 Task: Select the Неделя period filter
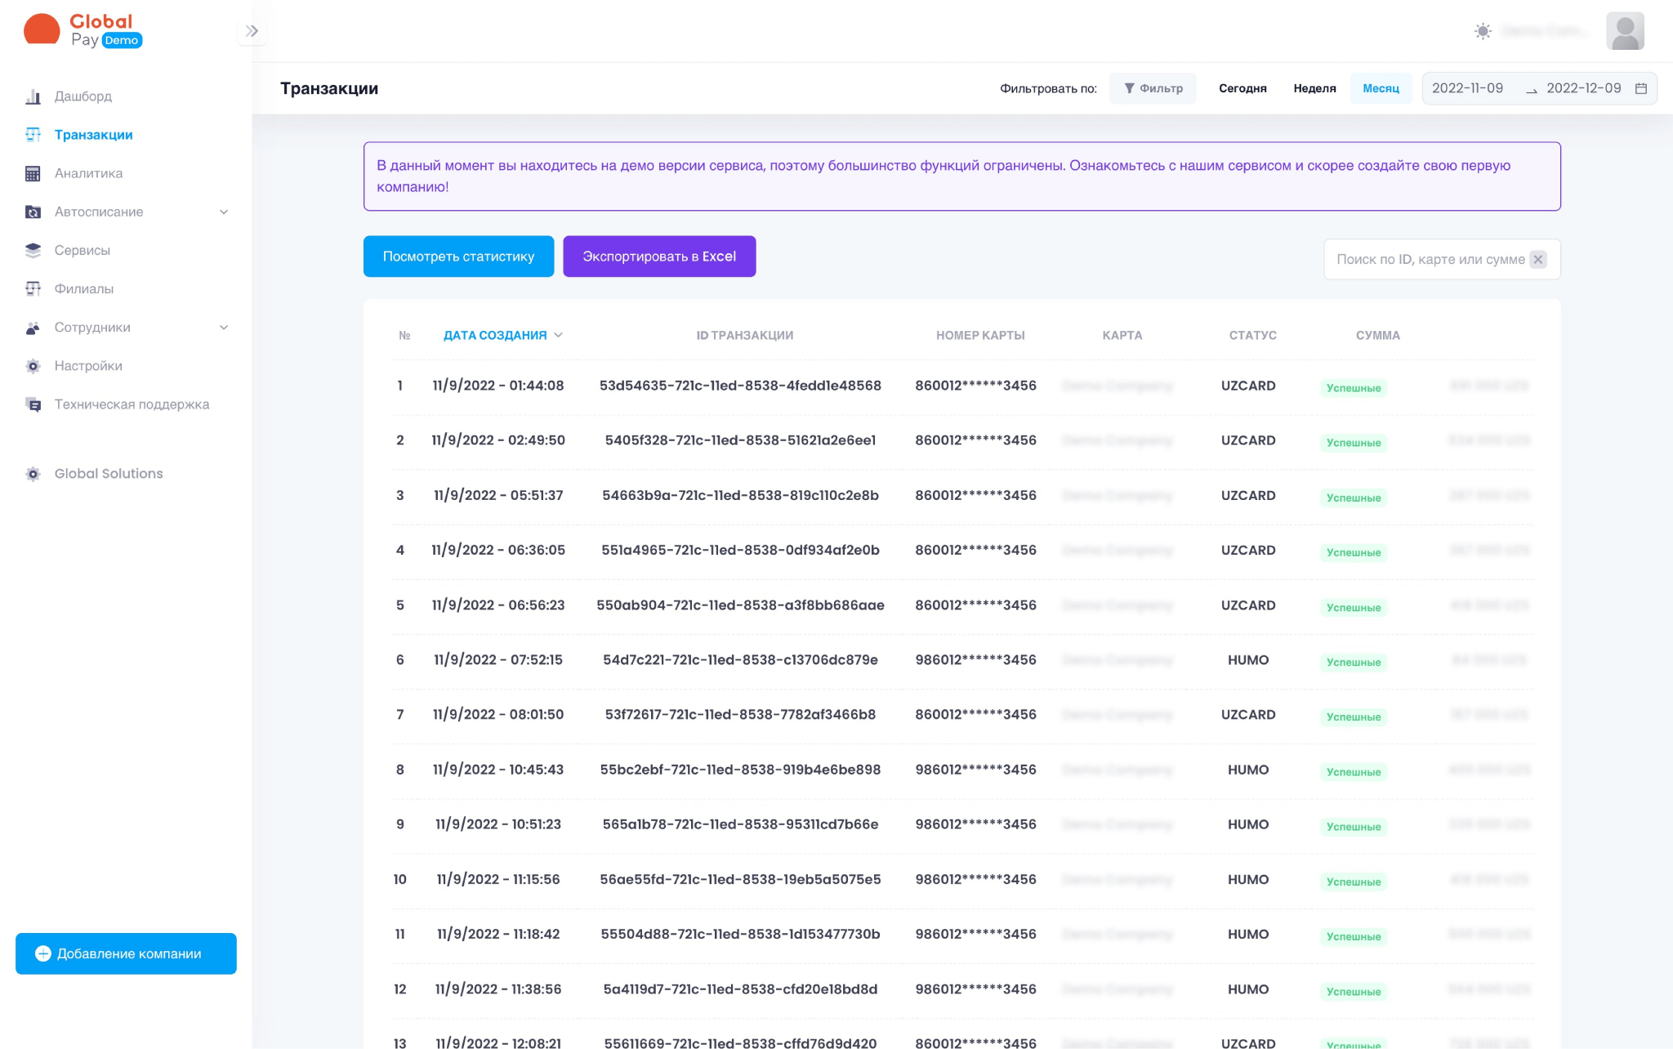click(1314, 88)
